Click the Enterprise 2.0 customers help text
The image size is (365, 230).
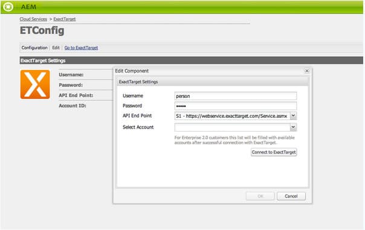(x=234, y=140)
